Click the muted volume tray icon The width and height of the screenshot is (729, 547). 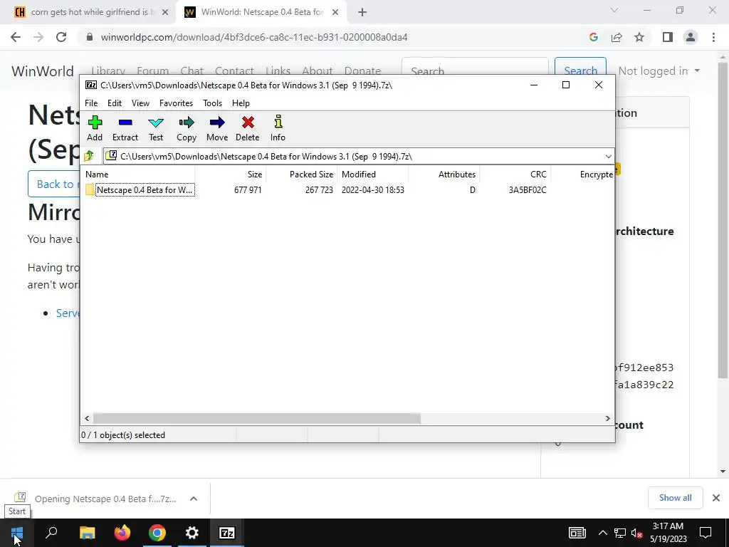636,533
